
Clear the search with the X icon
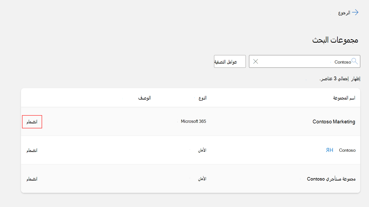point(256,61)
